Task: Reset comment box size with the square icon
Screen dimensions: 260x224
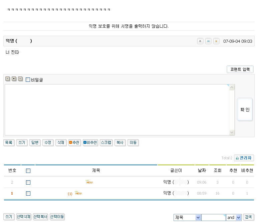Action: 14,79
